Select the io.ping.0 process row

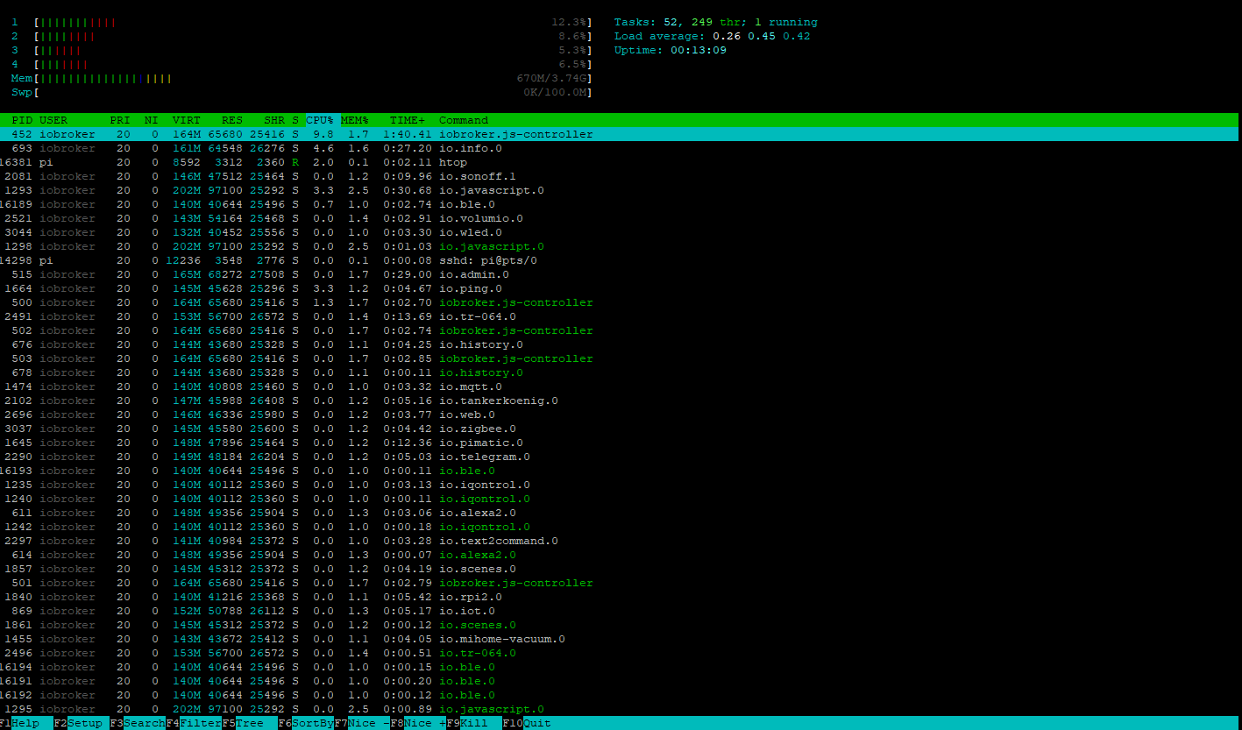pos(619,288)
